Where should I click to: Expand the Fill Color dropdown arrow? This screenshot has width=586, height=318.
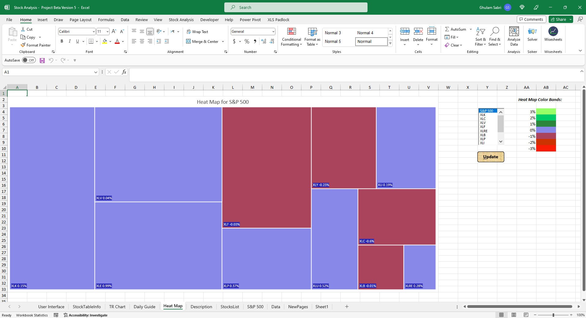111,41
